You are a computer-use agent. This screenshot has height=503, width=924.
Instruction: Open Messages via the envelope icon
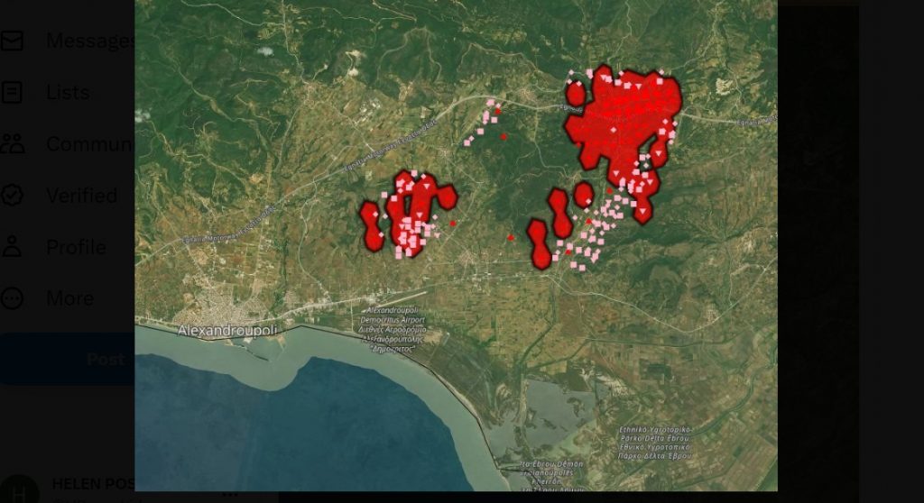click(12, 41)
